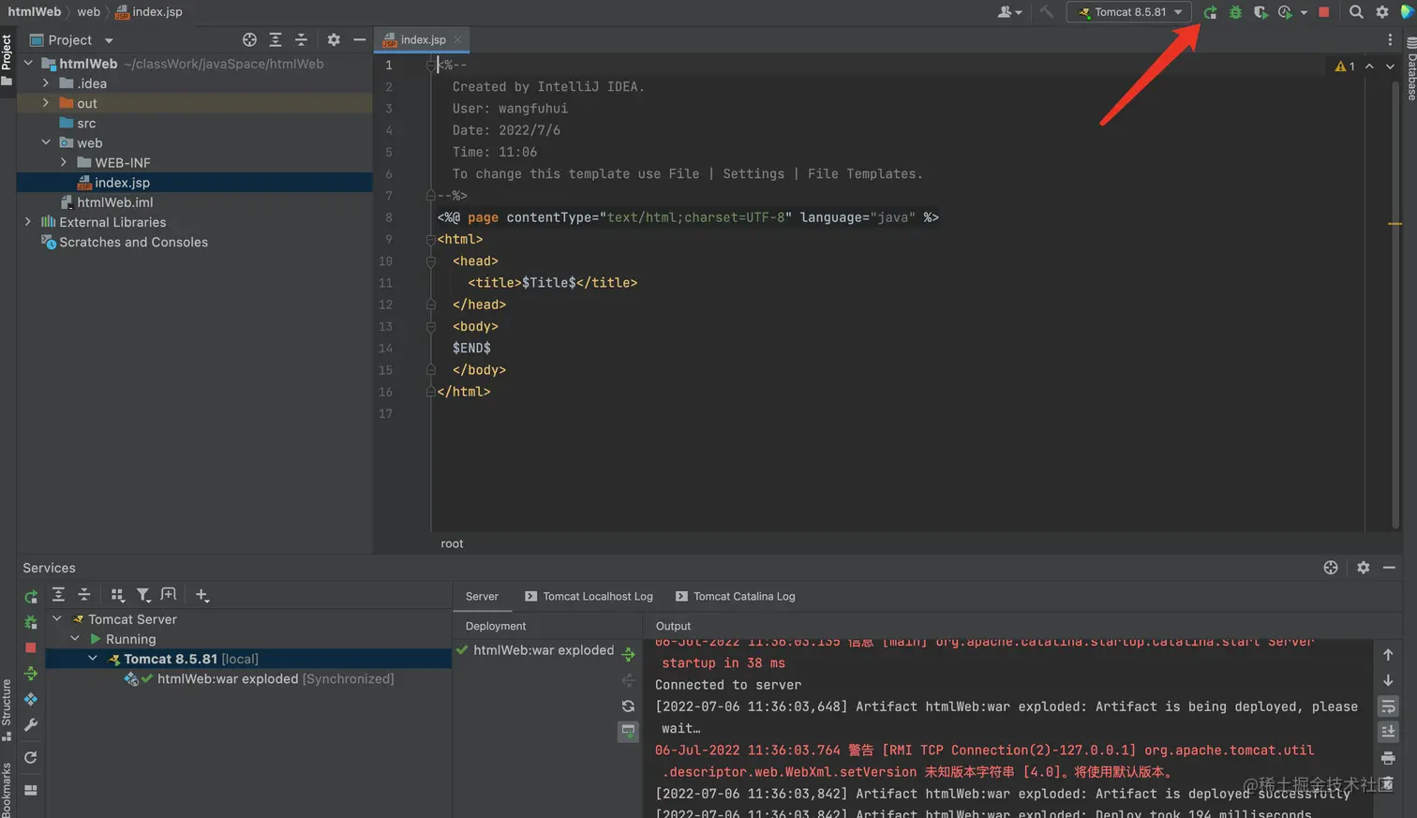Collapse the Running node in Services
1417x818 pixels.
coord(75,638)
